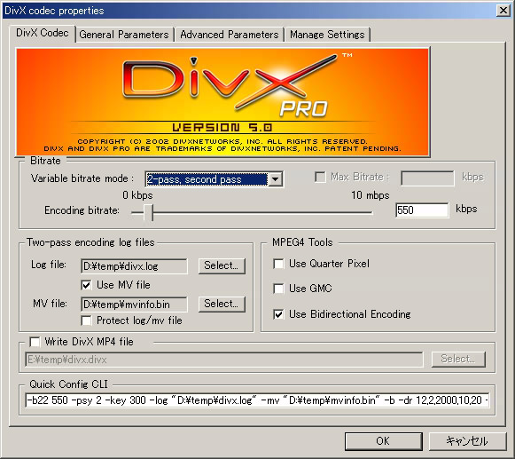Image resolution: width=515 pixels, height=459 pixels.
Task: Click the 550 kbps bitrate input field
Action: point(422,210)
